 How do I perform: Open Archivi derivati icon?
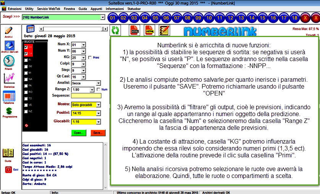10,45
